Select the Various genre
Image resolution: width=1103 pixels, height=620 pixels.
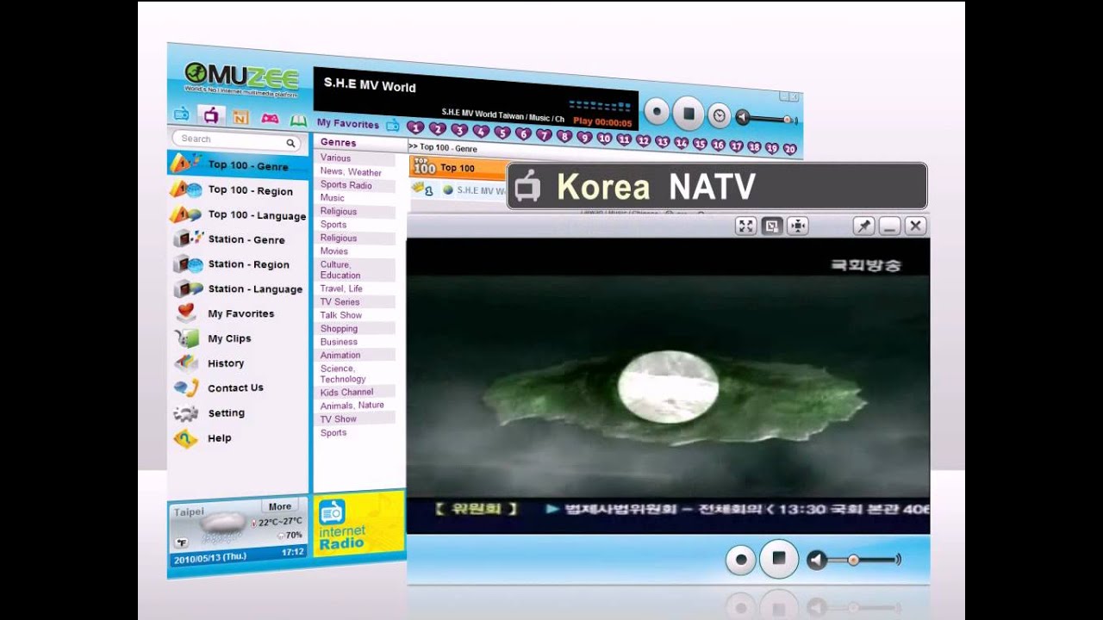(335, 158)
